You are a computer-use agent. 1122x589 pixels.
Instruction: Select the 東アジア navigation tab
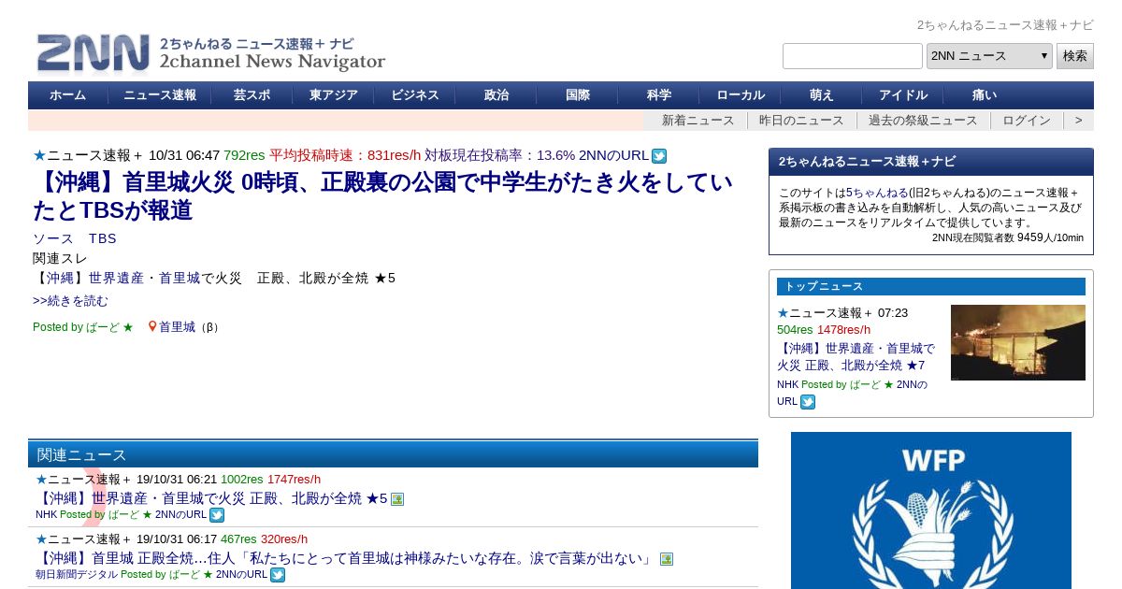pyautogui.click(x=333, y=95)
